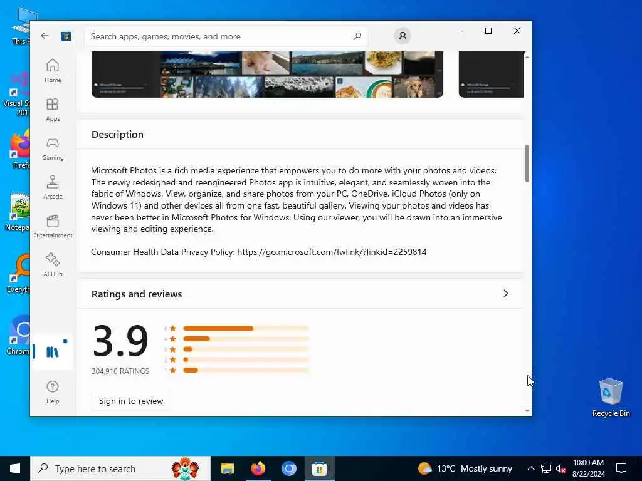Open AI Hub in sidebar
642x481 pixels.
(x=53, y=265)
